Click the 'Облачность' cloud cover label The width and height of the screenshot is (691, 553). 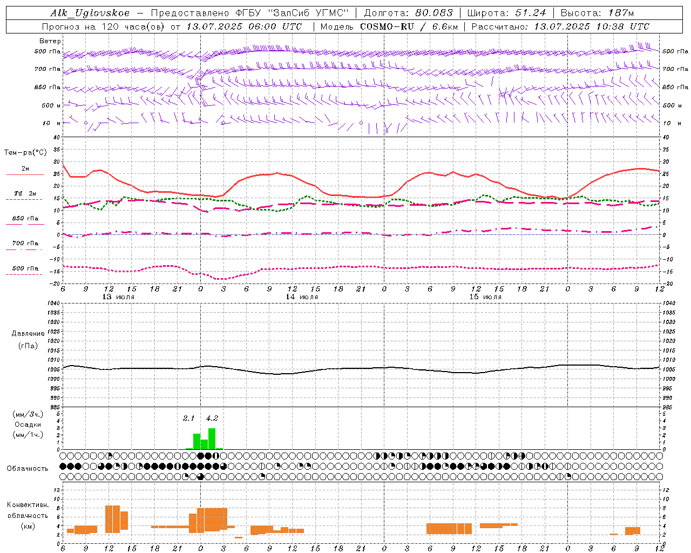click(28, 469)
